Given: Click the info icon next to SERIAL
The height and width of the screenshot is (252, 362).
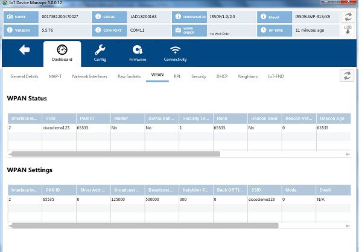Looking at the screenshot, I should (x=98, y=17).
